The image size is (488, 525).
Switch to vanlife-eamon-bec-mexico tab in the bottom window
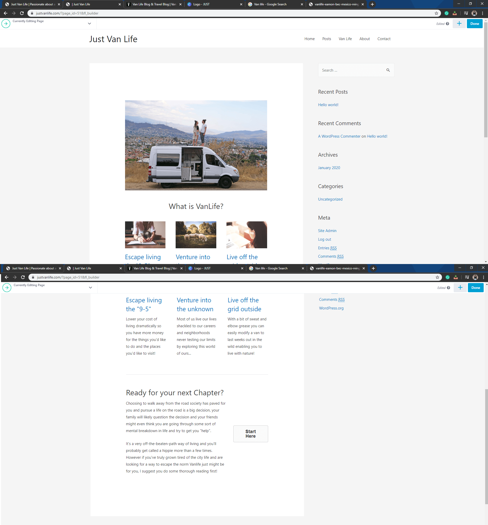click(x=338, y=268)
